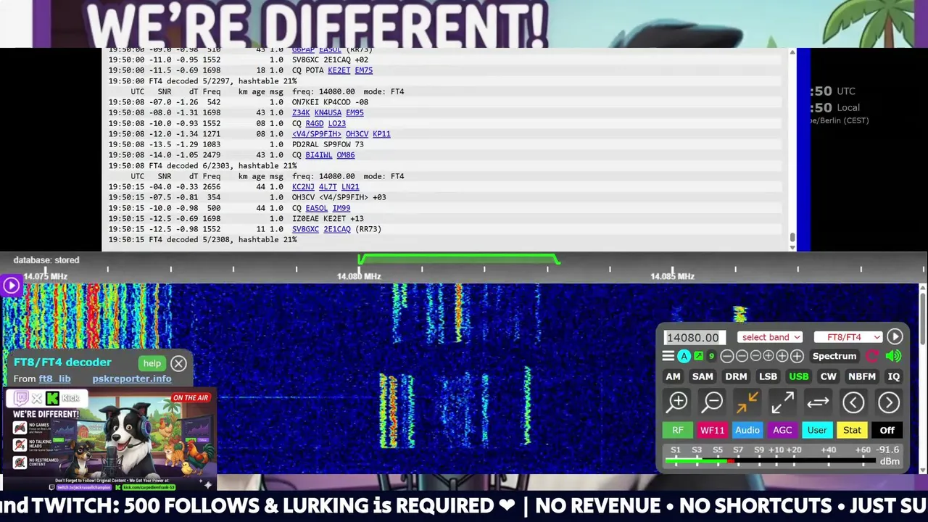Open the Z34K callsign link
This screenshot has height=522, width=928.
pos(301,112)
